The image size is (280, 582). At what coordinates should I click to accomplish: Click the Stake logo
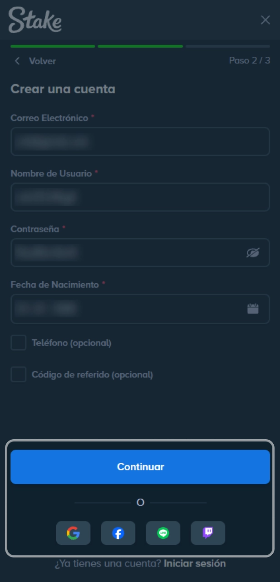coord(34,20)
